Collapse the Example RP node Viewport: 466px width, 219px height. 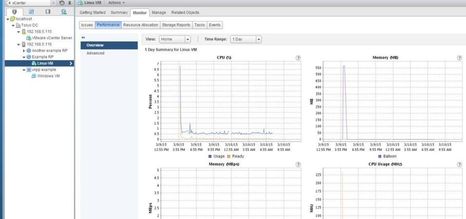click(24, 57)
